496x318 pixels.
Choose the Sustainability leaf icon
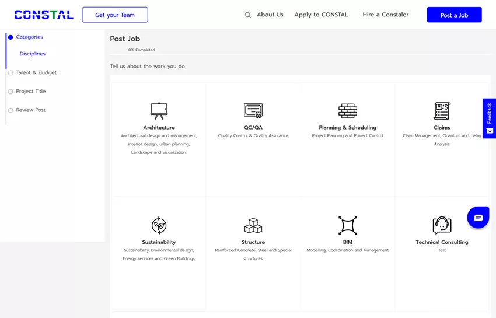[159, 225]
